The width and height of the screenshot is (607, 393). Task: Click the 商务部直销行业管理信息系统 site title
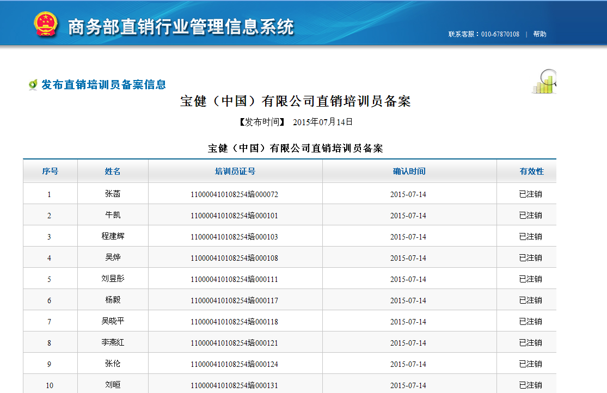(181, 27)
